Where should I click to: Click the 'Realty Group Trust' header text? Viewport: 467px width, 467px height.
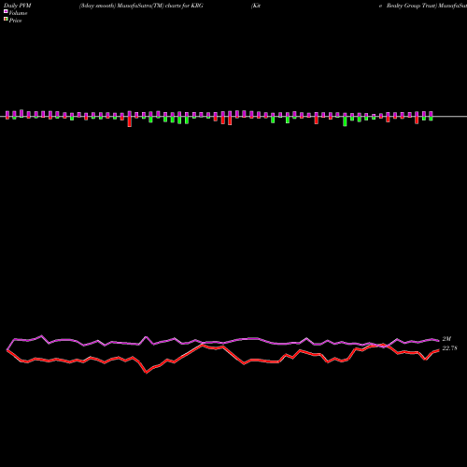[x=411, y=6]
